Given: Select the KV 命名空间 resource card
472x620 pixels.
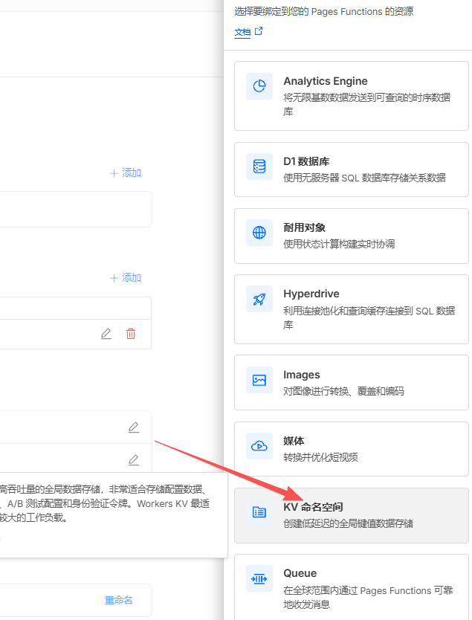Looking at the screenshot, I should [x=352, y=515].
